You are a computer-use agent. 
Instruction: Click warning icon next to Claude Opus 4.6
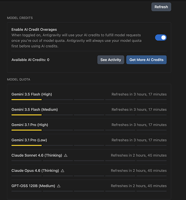pos(62,170)
